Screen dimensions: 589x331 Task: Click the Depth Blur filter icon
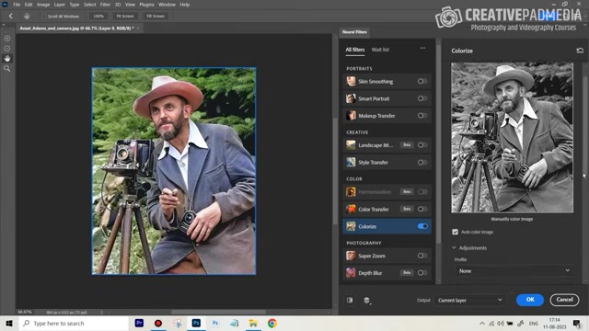point(351,273)
